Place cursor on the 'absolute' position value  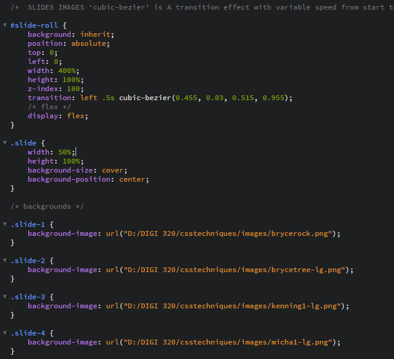[90, 43]
